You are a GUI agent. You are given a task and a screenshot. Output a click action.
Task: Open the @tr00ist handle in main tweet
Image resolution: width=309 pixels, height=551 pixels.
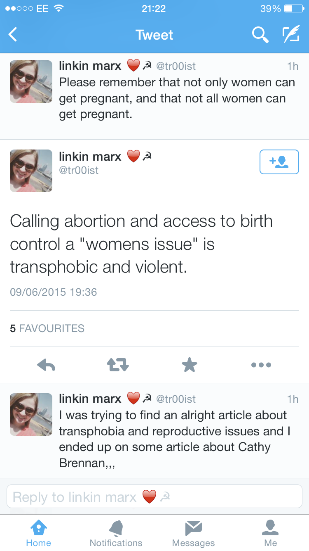[79, 170]
